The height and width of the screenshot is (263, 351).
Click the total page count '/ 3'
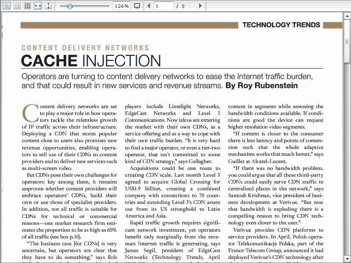click(x=181, y=6)
